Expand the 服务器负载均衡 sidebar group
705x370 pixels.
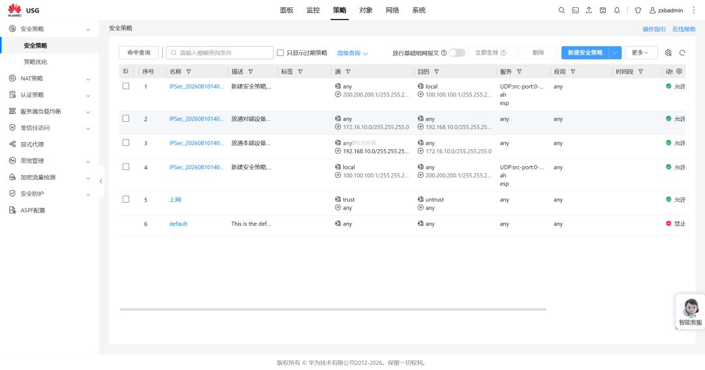coord(88,112)
